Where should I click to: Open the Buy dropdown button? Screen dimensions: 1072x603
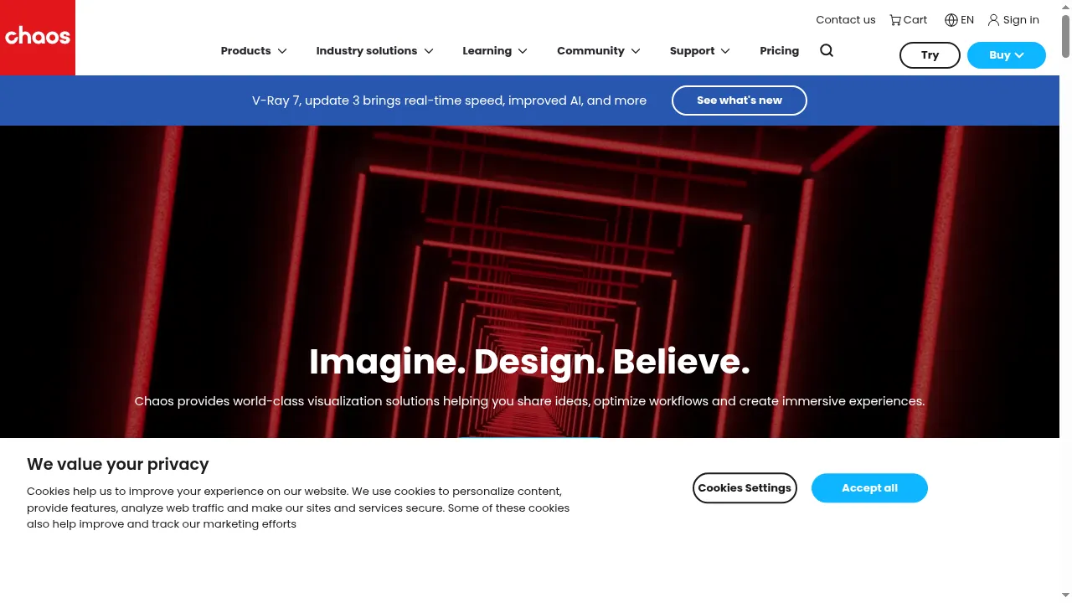(x=1006, y=55)
